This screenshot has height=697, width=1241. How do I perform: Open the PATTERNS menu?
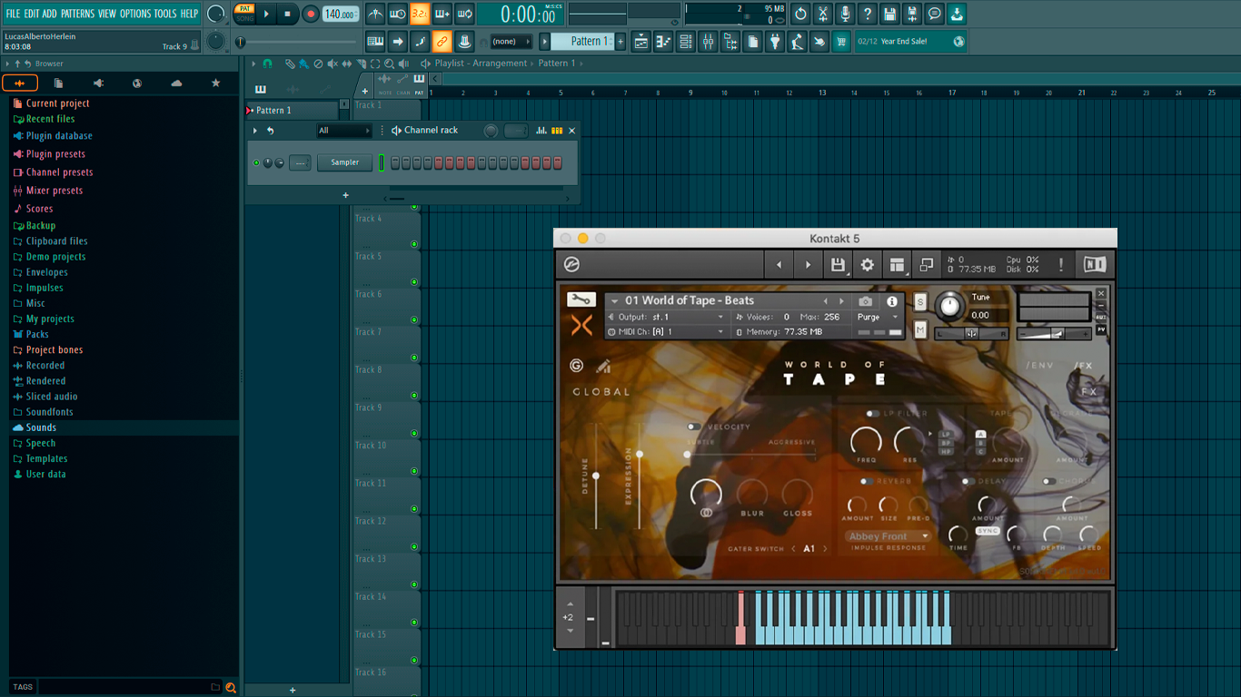tap(77, 14)
